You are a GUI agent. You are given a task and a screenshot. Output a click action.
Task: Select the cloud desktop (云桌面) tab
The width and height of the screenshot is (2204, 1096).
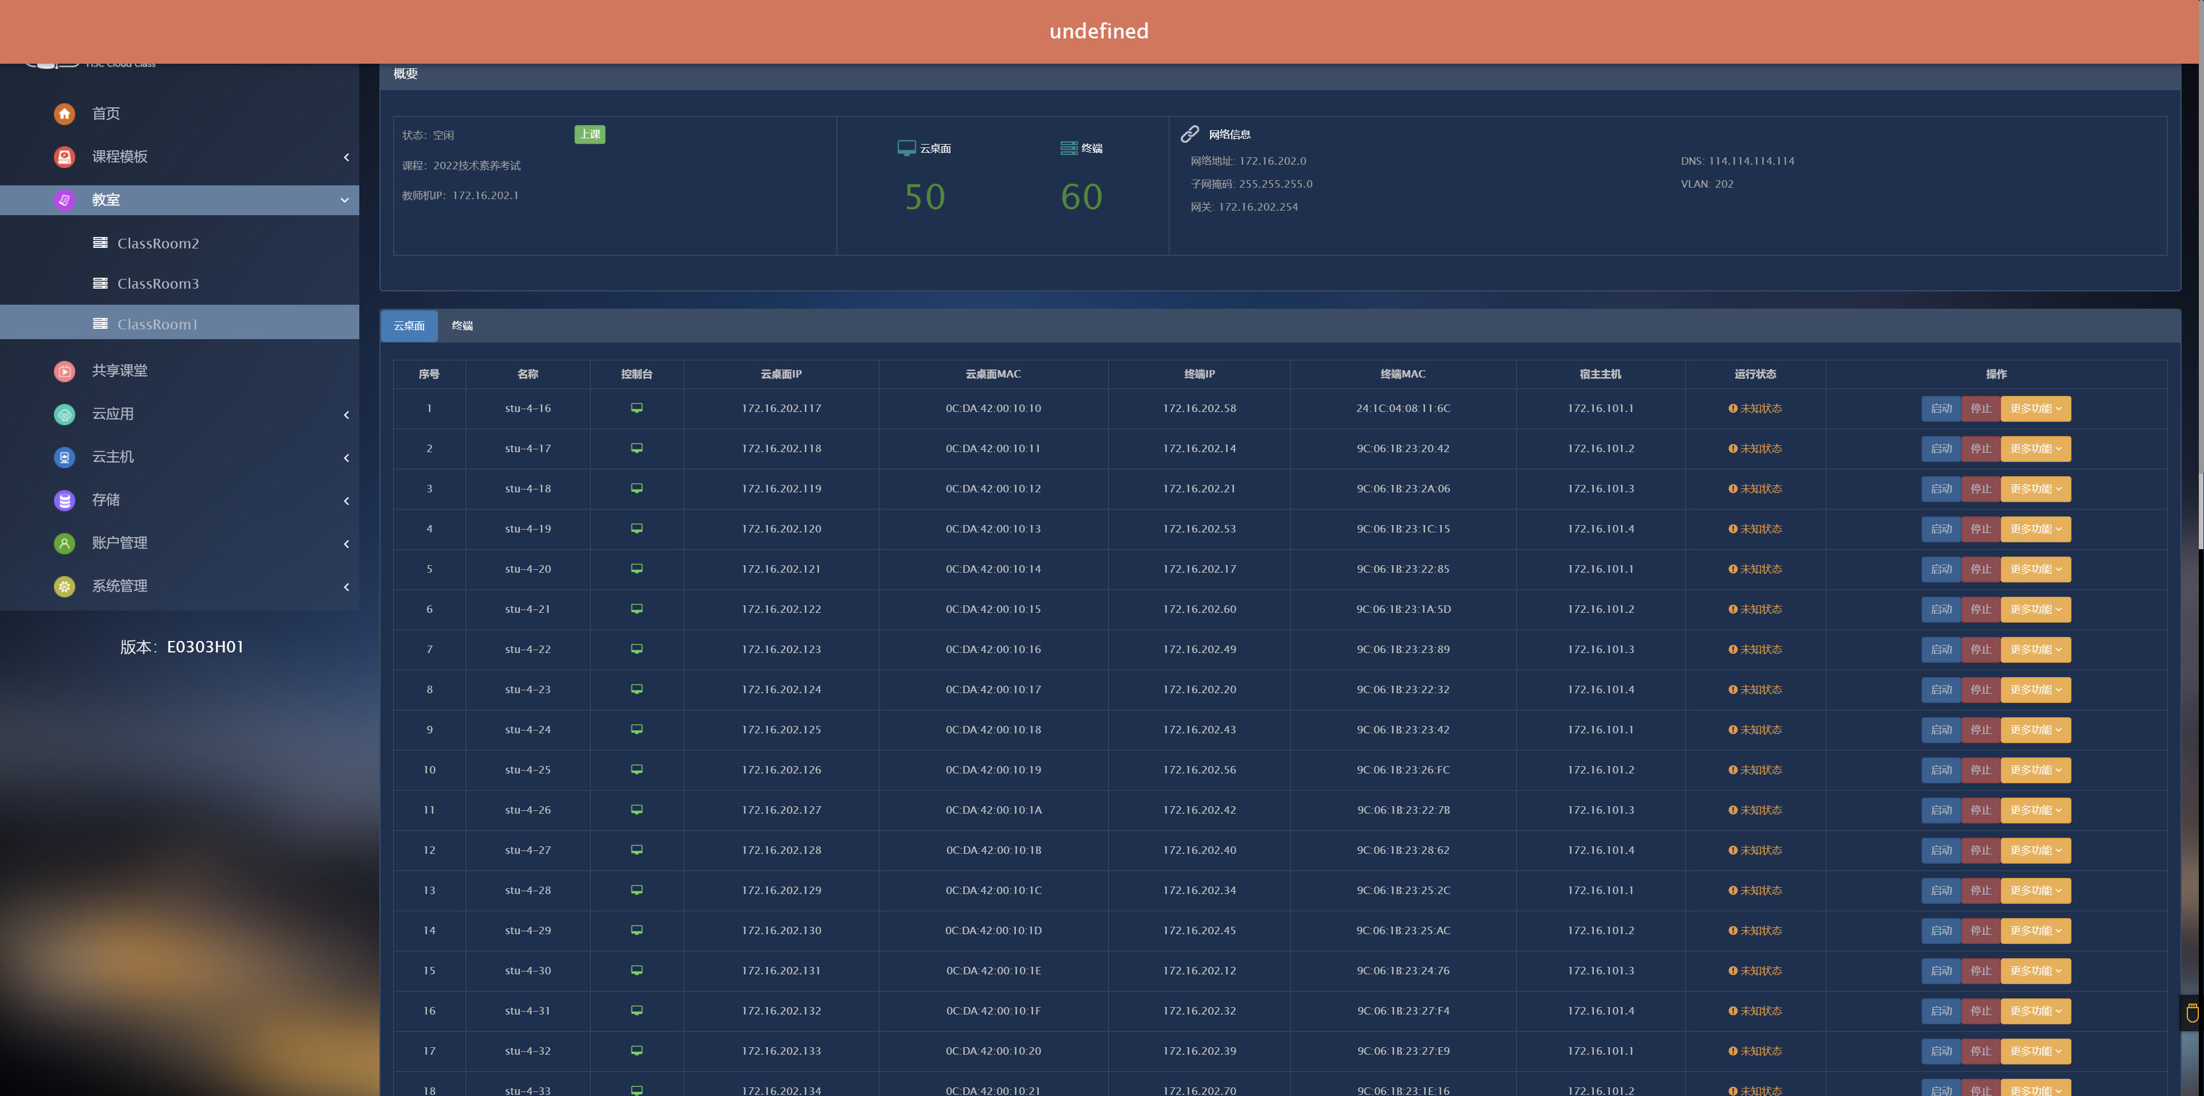coord(409,326)
